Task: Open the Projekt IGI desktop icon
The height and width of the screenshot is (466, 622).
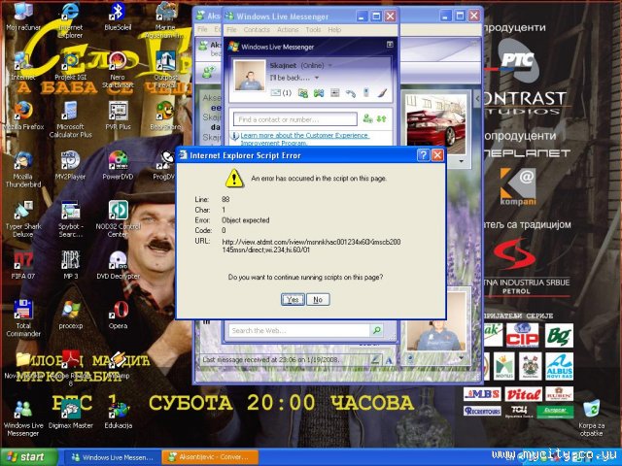Action: (71, 66)
